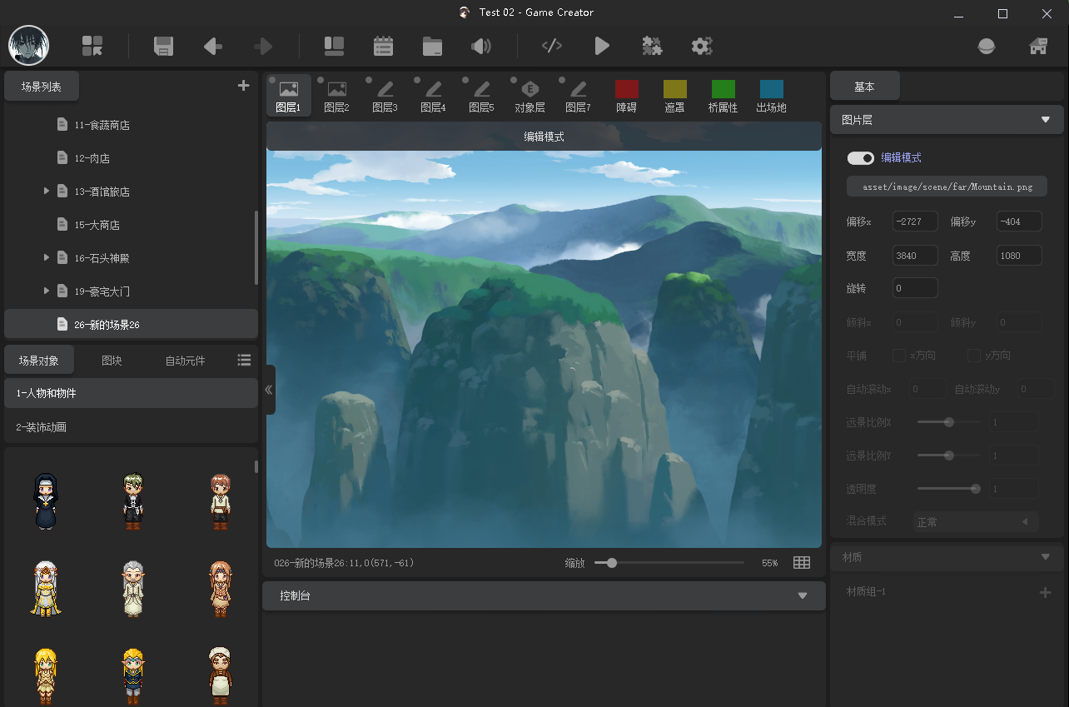Toggle visibility dot of 图层2
This screenshot has width=1069, height=707.
click(x=321, y=80)
